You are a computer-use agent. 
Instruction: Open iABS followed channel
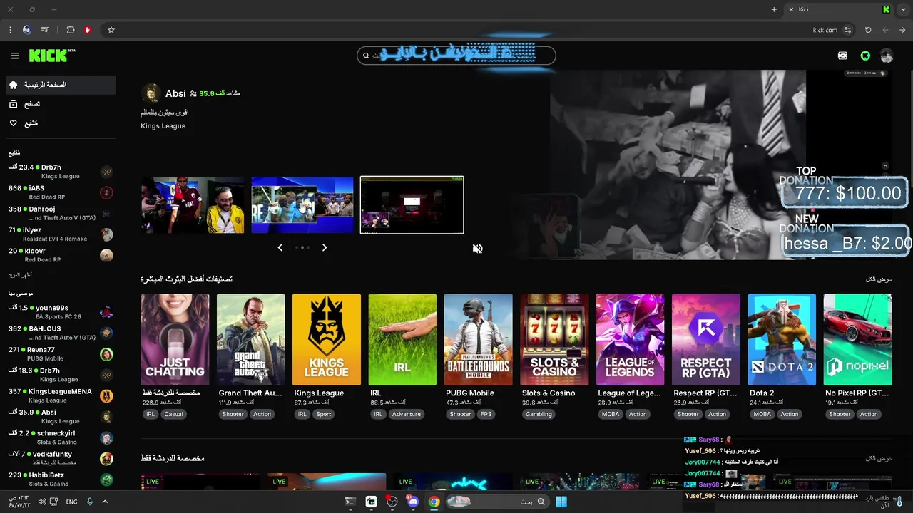[x=60, y=192]
